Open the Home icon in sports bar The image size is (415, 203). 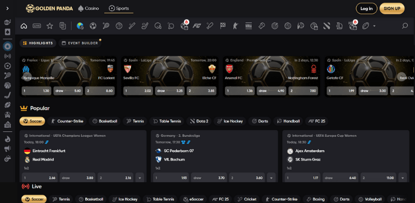pos(24,26)
